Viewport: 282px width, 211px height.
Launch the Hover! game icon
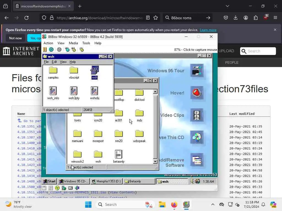pos(197,93)
